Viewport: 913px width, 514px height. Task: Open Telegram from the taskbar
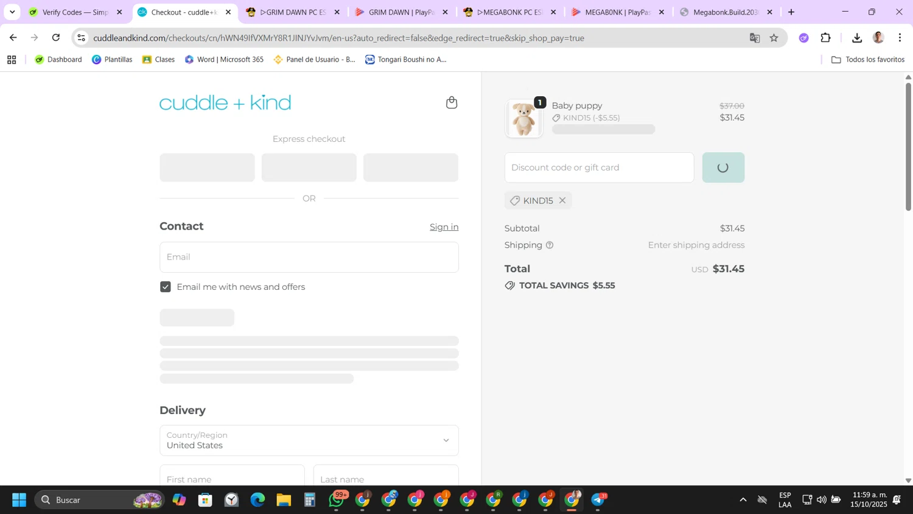[598, 500]
